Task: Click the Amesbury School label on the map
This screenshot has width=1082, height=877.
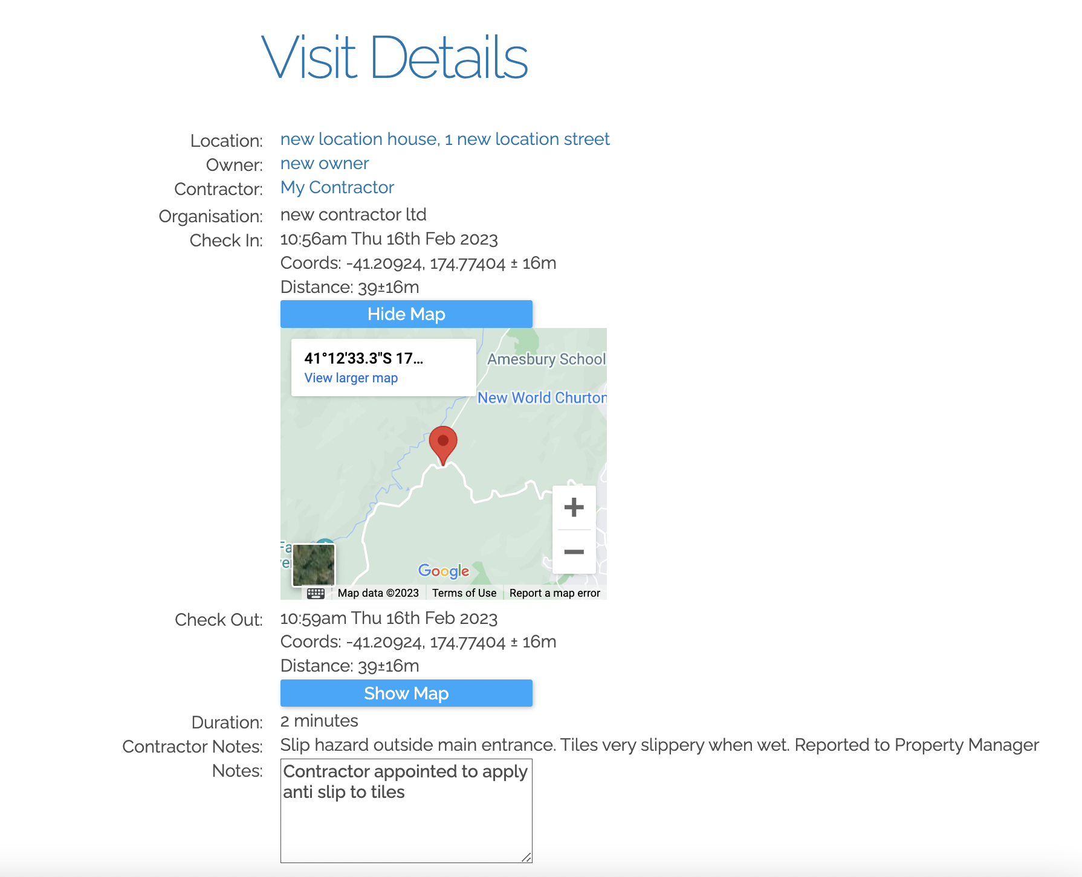Action: pyautogui.click(x=546, y=359)
